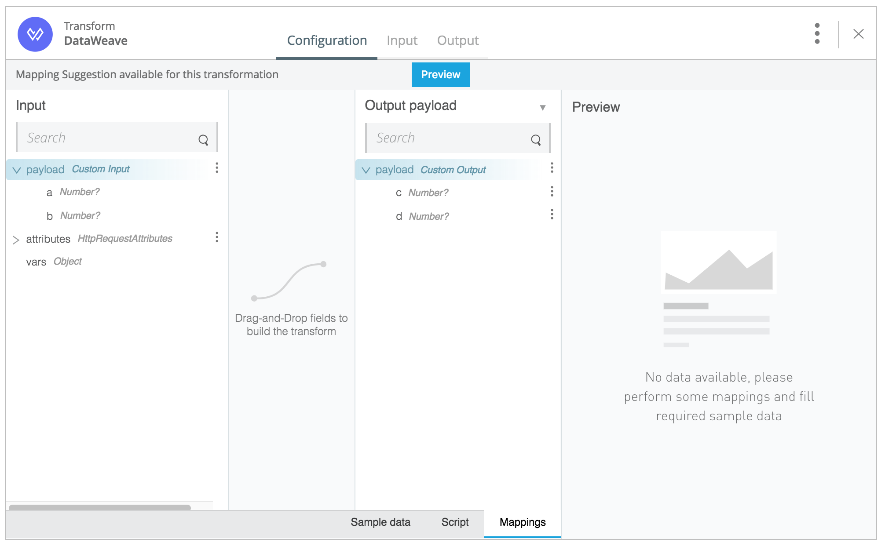This screenshot has height=546, width=885.
Task: Open the Sample data tab
Action: click(x=380, y=522)
